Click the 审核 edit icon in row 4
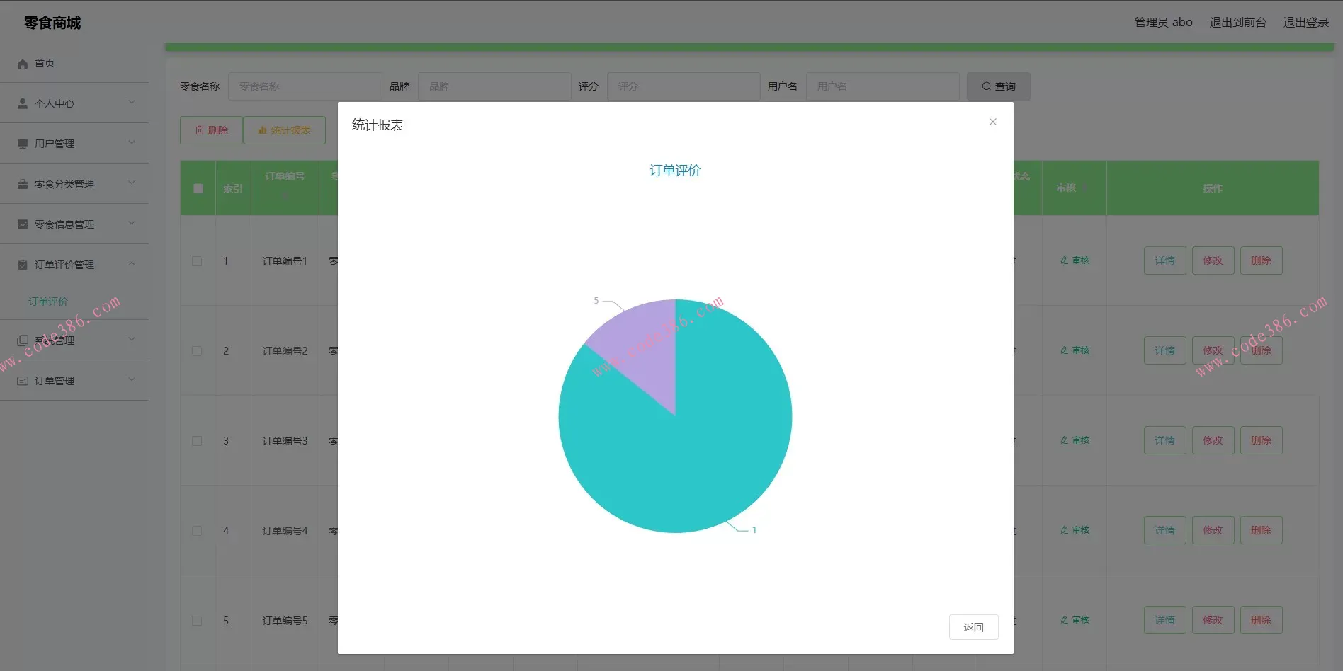1343x671 pixels. 1064,530
